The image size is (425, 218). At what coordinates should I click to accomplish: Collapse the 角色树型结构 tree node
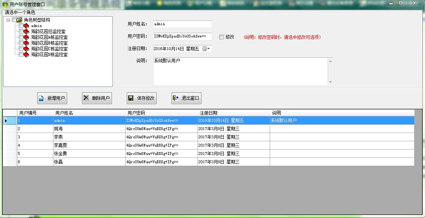pyautogui.click(x=8, y=20)
